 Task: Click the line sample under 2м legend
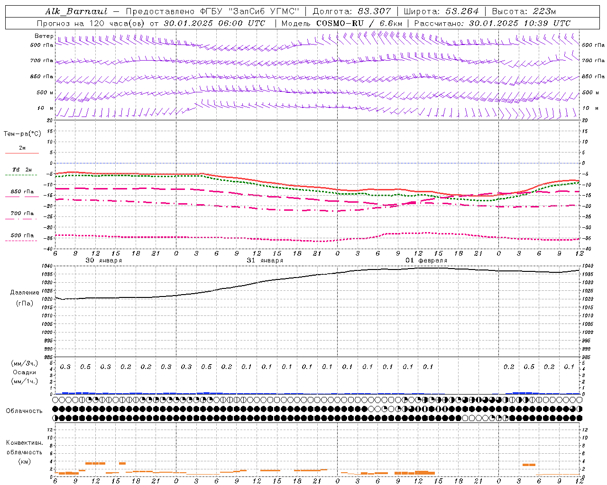[x=22, y=153]
